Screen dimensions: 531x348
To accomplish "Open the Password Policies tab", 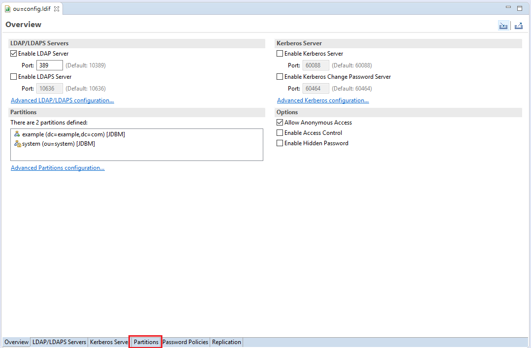I will 185,342.
